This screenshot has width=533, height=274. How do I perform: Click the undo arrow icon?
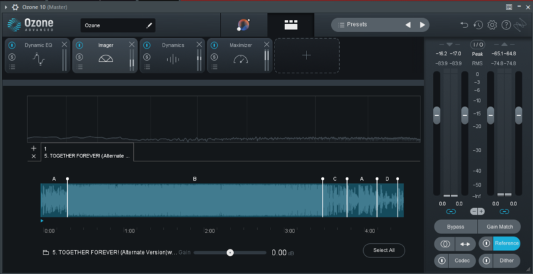point(464,25)
